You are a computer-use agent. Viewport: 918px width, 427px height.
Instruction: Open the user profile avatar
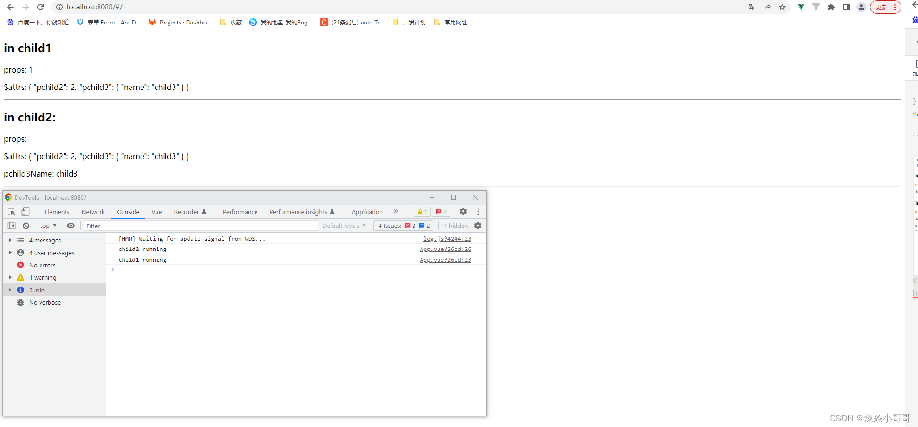(861, 7)
